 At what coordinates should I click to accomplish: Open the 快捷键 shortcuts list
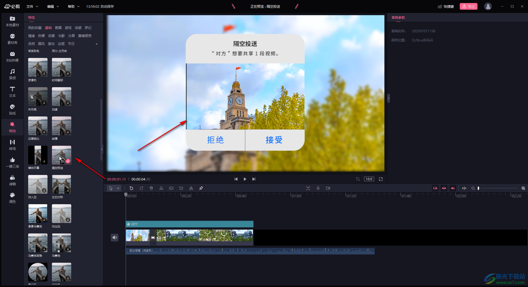point(446,6)
